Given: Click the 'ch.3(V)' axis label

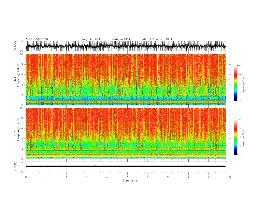Looking at the screenshot, I should click(x=16, y=167).
